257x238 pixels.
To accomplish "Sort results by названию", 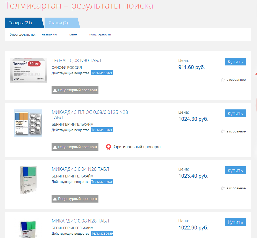I will (x=49, y=34).
